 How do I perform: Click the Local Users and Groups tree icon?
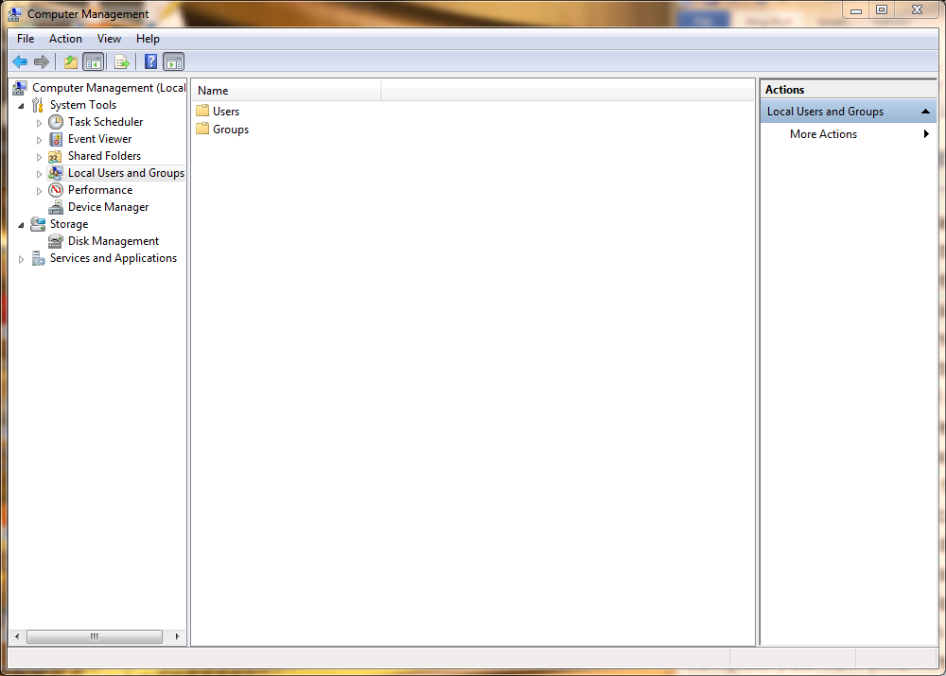(56, 173)
